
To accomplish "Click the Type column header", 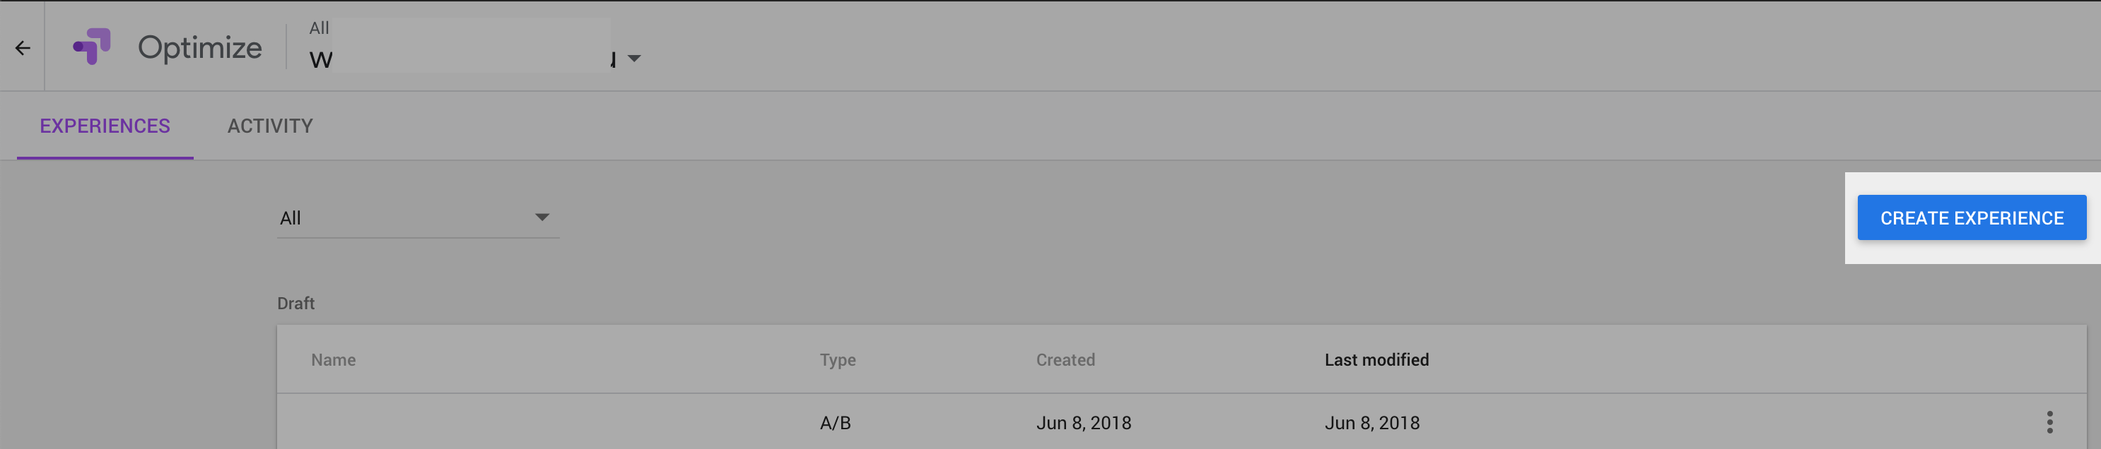I will (x=838, y=359).
